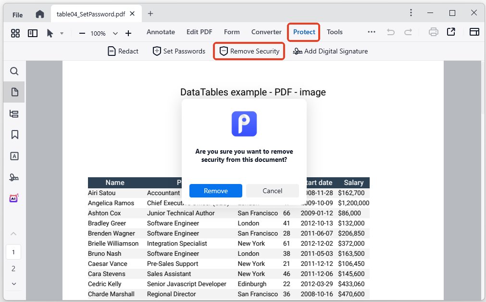This screenshot has width=486, height=302.
Task: Click Add Digital Signature
Action: tap(330, 51)
